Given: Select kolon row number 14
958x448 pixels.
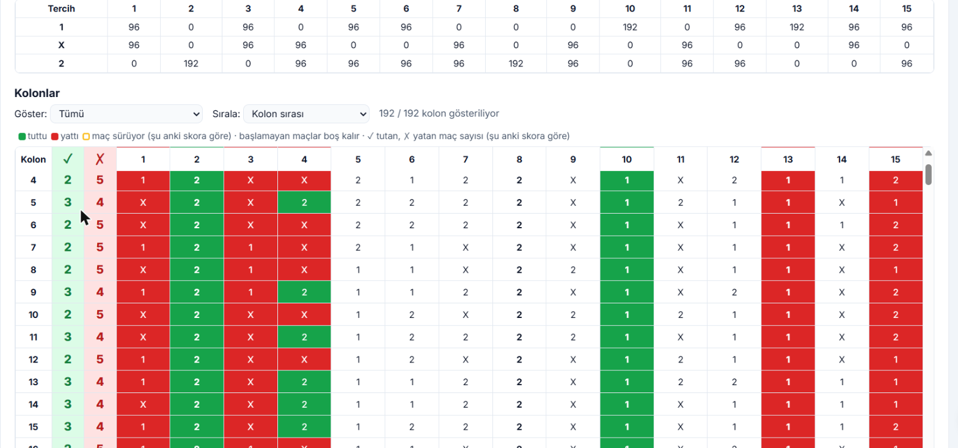Looking at the screenshot, I should coord(34,404).
